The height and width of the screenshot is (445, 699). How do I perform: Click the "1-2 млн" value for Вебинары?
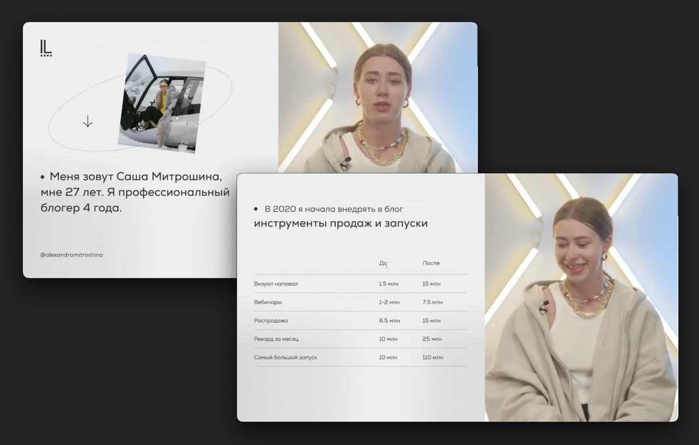pyautogui.click(x=389, y=302)
